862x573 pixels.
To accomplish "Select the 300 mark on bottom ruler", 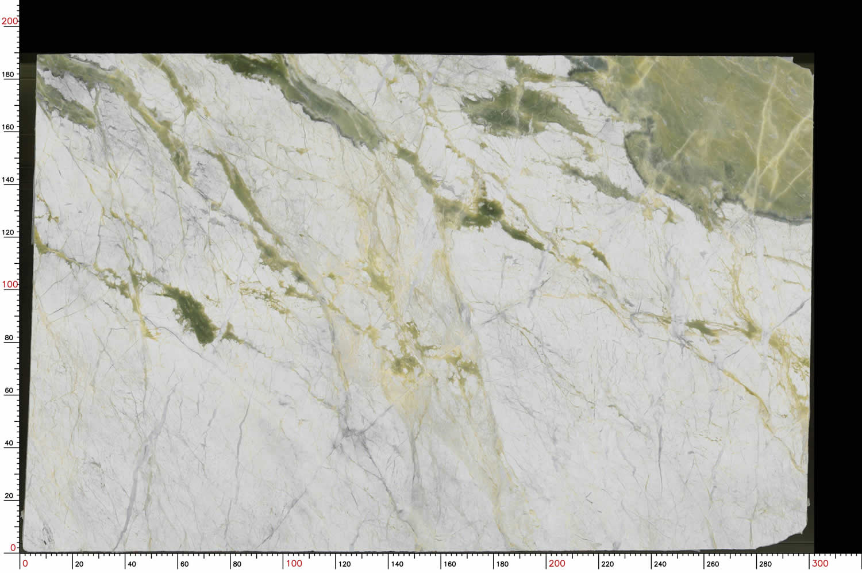I will [x=820, y=563].
